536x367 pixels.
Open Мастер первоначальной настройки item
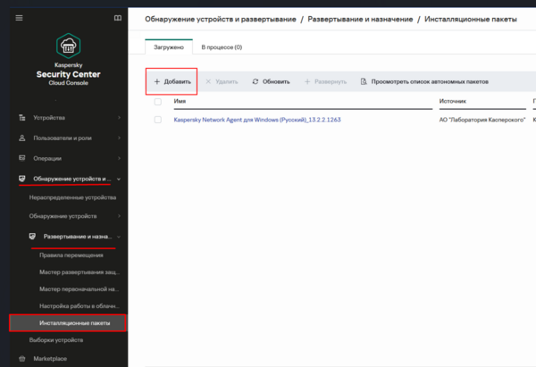point(80,289)
